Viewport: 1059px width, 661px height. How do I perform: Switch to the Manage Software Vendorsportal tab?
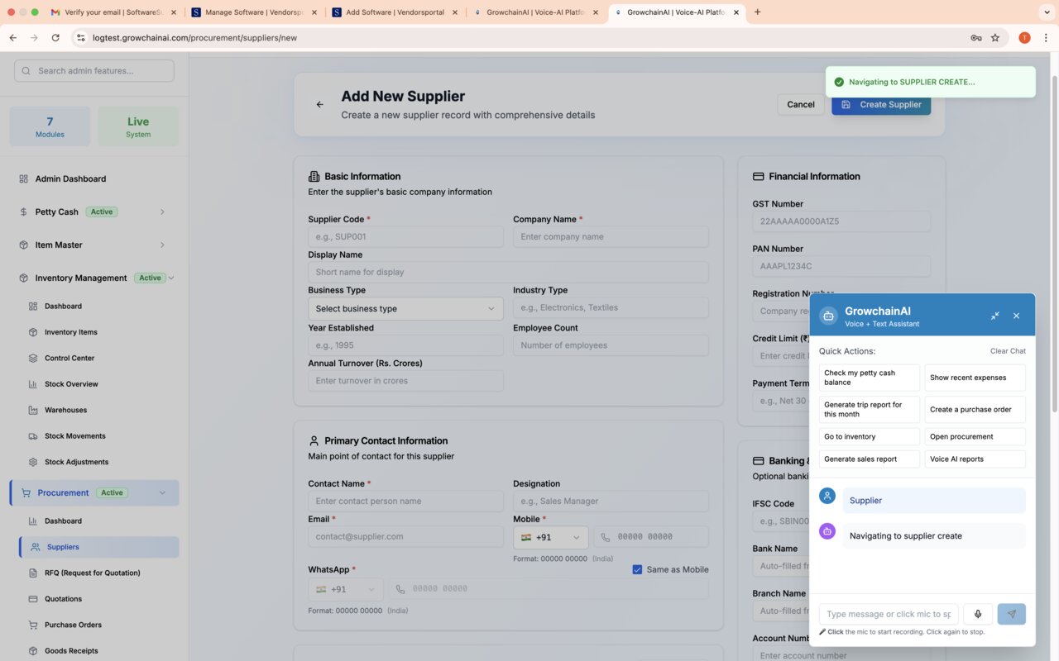tap(254, 12)
